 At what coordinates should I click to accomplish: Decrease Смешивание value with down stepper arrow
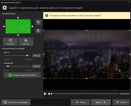39,67
